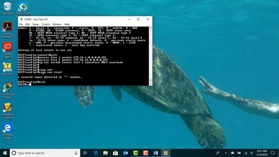Open the network connections tray icon
Image resolution: width=279 pixels, height=157 pixels.
[246, 153]
